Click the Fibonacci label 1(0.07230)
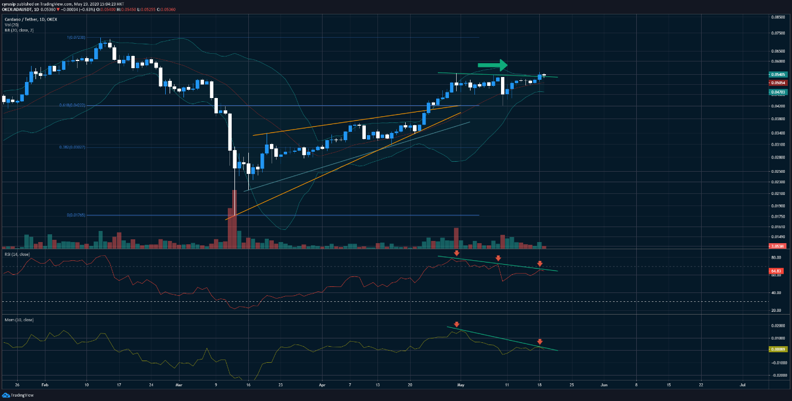The width and height of the screenshot is (792, 401). click(x=75, y=37)
